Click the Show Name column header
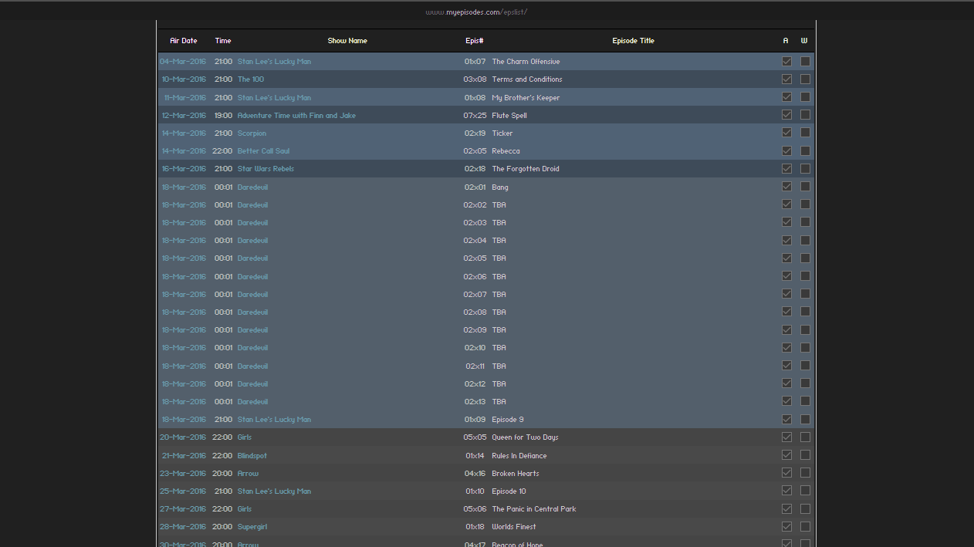974x547 pixels. click(347, 41)
